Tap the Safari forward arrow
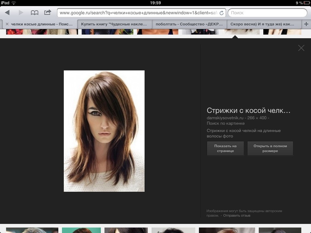Image resolution: width=311 pixels, height=233 pixels. tap(21, 13)
